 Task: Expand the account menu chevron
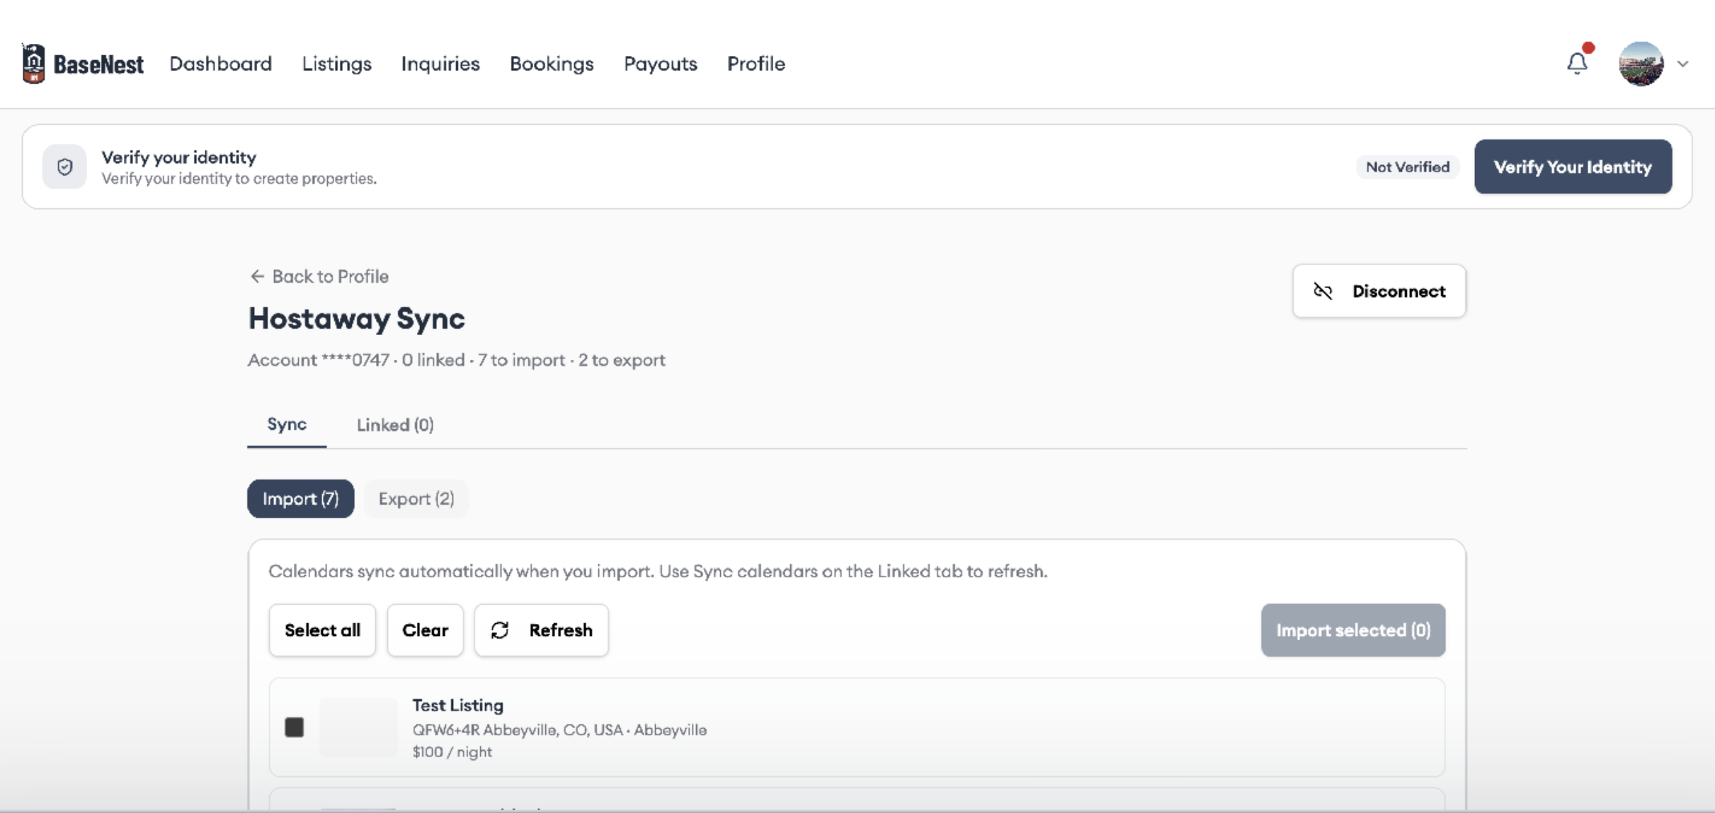[1683, 64]
